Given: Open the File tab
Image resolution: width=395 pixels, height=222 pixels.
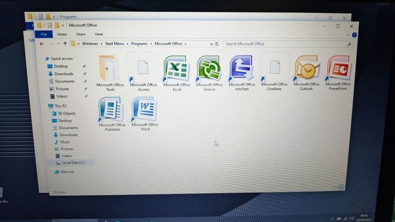Looking at the screenshot, I should click(44, 34).
